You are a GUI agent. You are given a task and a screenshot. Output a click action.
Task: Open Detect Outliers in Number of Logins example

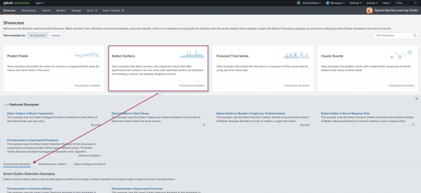[250, 113]
